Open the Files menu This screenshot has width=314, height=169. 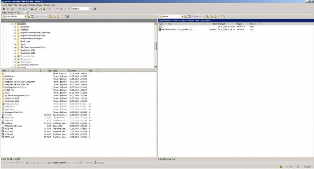point(15,5)
